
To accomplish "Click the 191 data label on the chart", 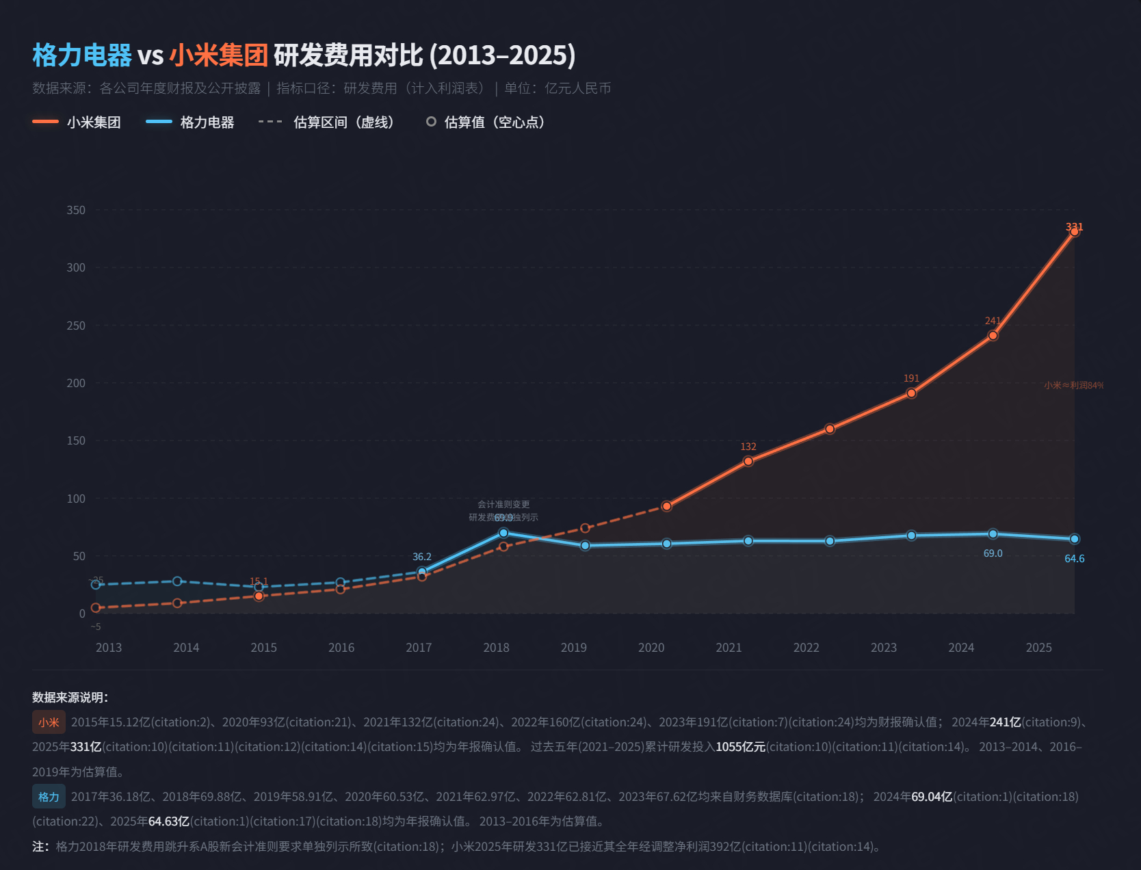I will pos(911,378).
